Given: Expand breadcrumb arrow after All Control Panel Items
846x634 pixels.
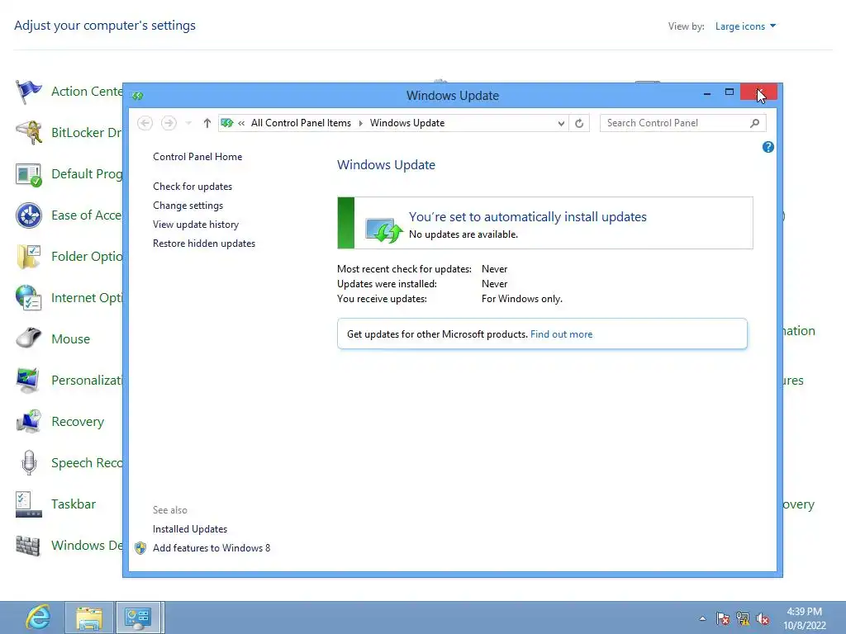Looking at the screenshot, I should (x=360, y=124).
